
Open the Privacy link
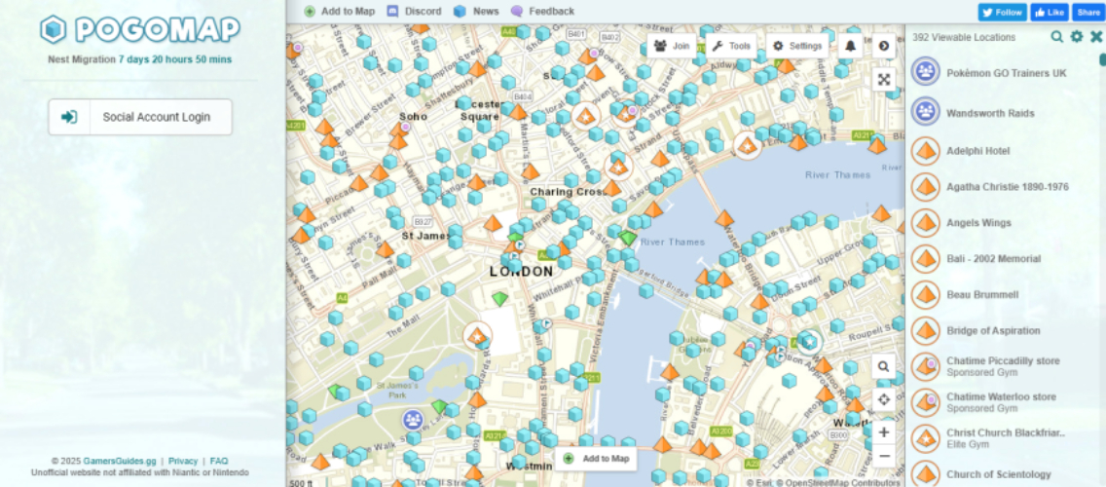click(183, 461)
